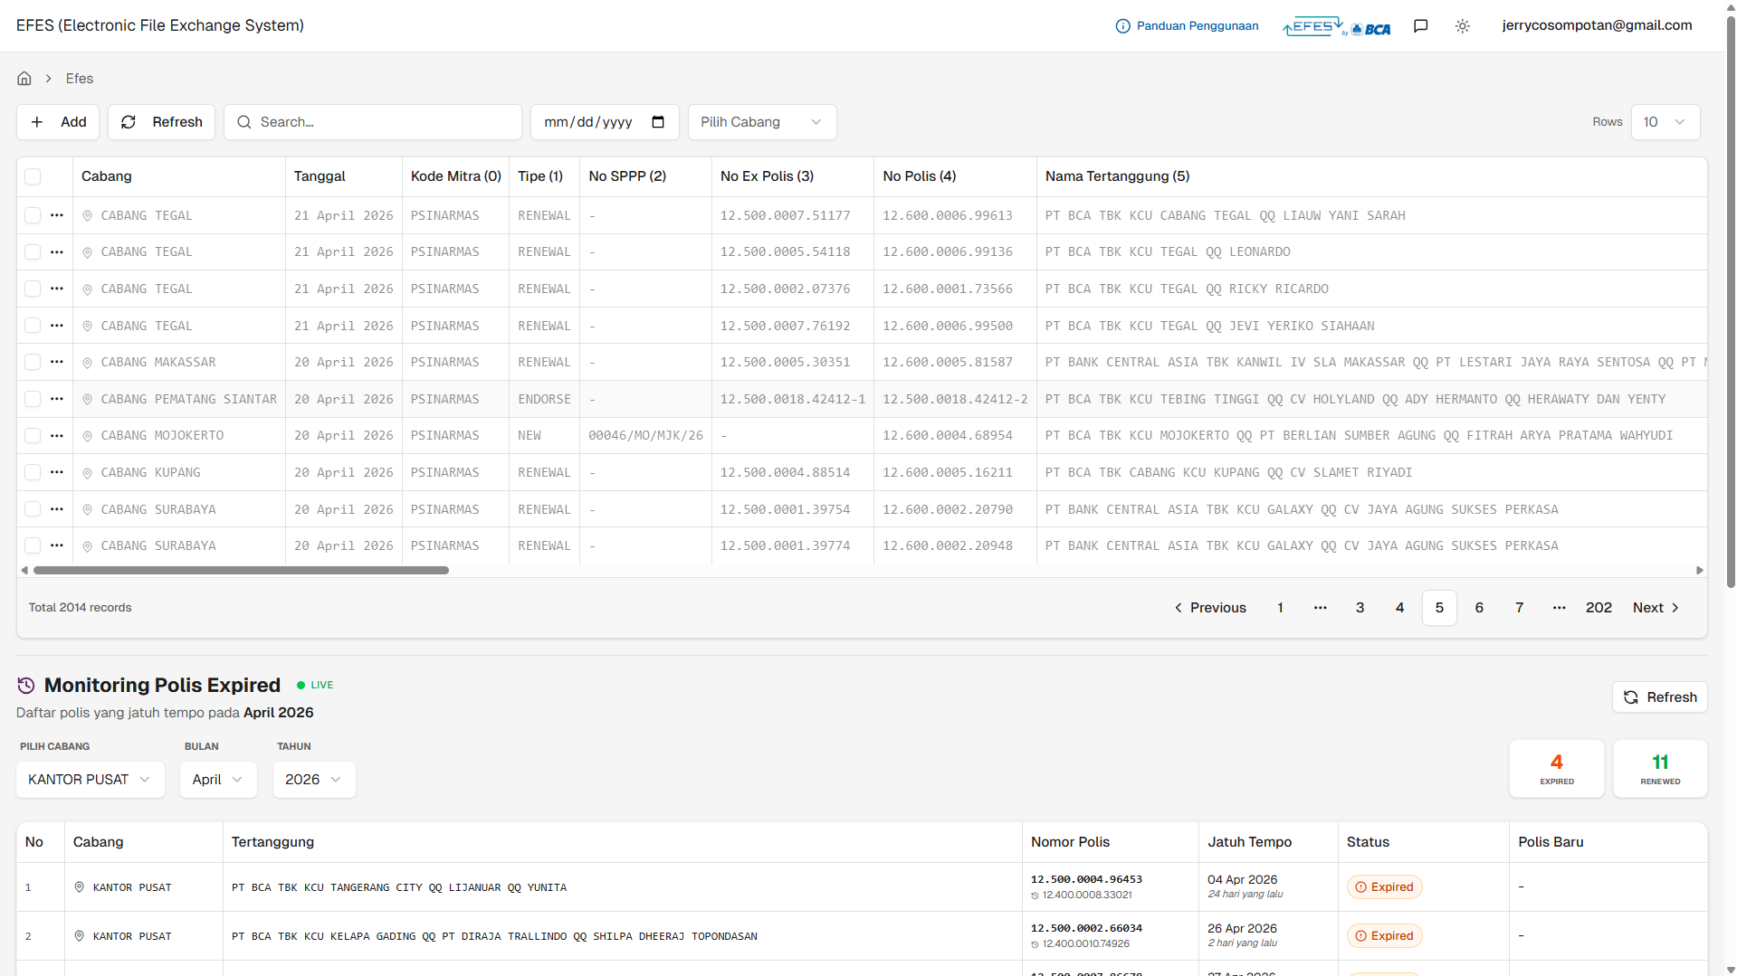The height and width of the screenshot is (976, 1737).
Task: Select row with polis 12.600.0006.99136
Action: (33, 251)
